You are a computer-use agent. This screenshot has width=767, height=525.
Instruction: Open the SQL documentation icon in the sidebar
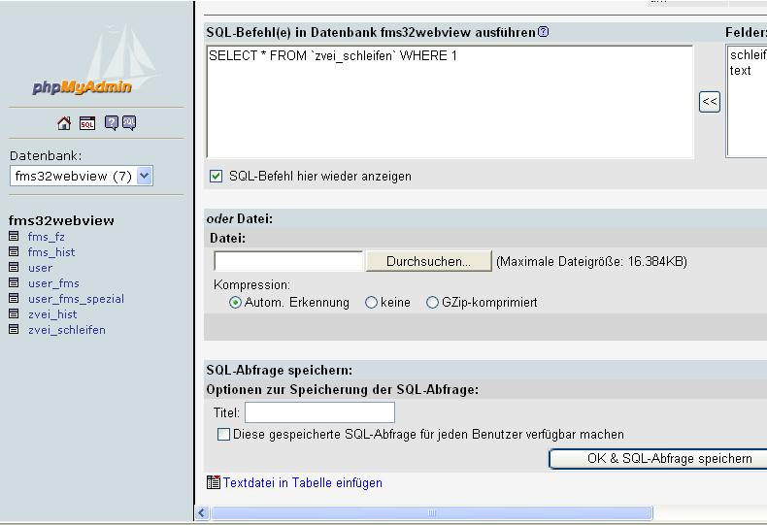pyautogui.click(x=129, y=123)
